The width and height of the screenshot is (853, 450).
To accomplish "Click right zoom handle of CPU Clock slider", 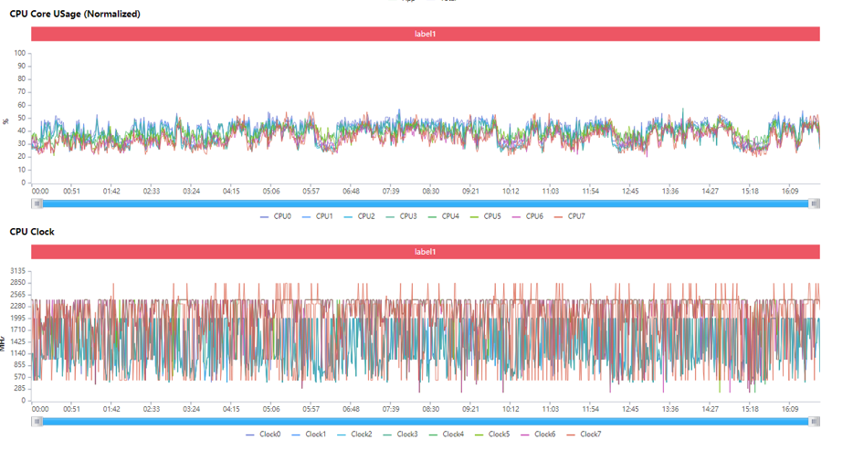I will click(x=814, y=422).
